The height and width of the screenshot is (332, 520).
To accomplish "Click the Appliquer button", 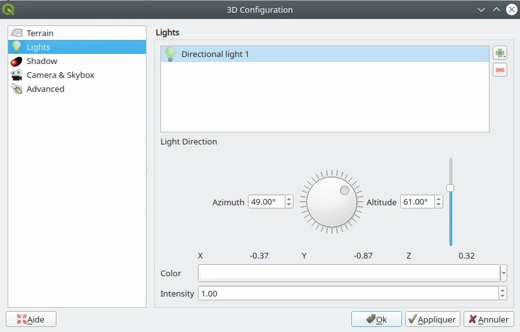I will click(x=432, y=319).
